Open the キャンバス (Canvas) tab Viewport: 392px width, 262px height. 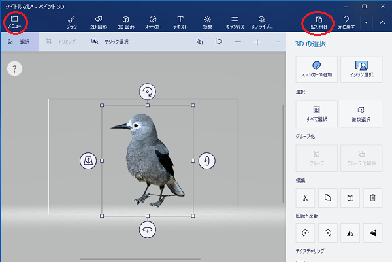coord(235,23)
